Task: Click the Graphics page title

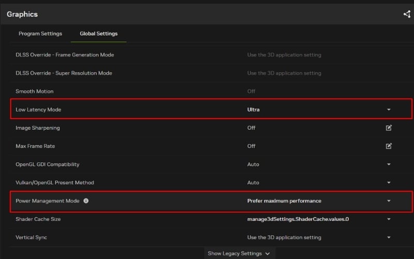Action: (22, 15)
